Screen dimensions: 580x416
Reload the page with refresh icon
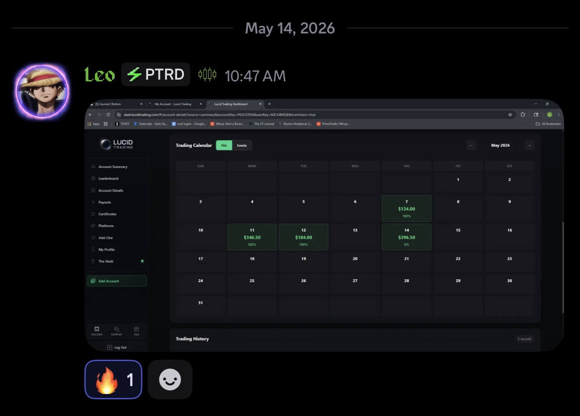point(108,115)
